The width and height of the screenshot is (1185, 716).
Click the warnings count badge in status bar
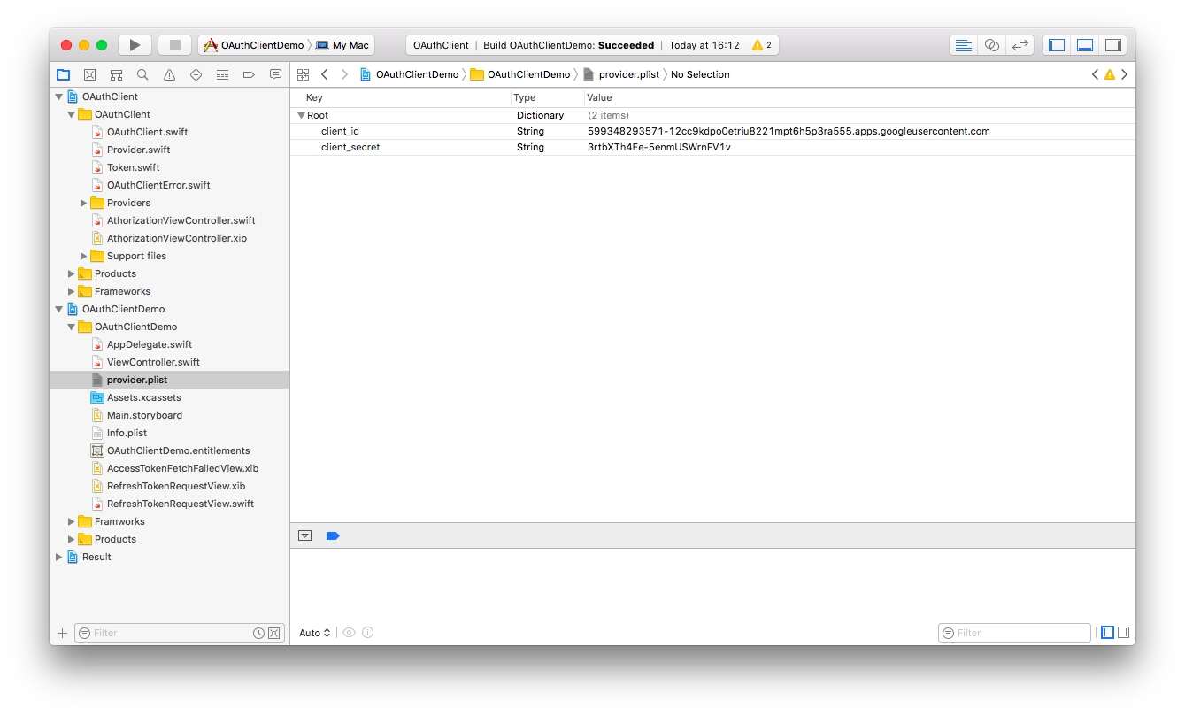click(761, 45)
